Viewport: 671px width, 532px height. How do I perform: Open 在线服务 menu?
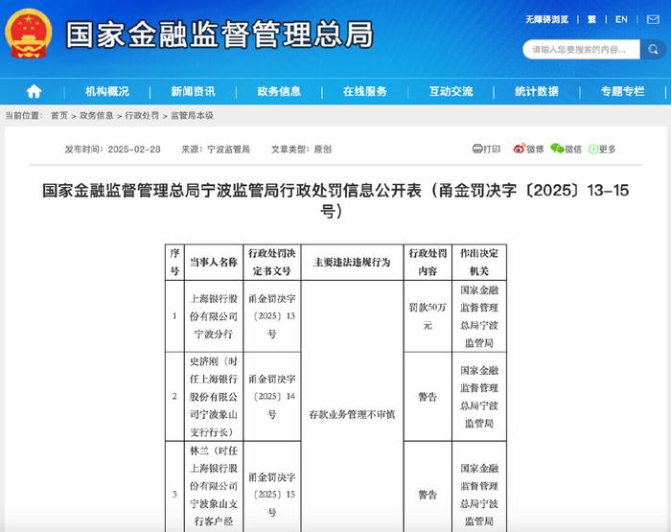[x=365, y=91]
